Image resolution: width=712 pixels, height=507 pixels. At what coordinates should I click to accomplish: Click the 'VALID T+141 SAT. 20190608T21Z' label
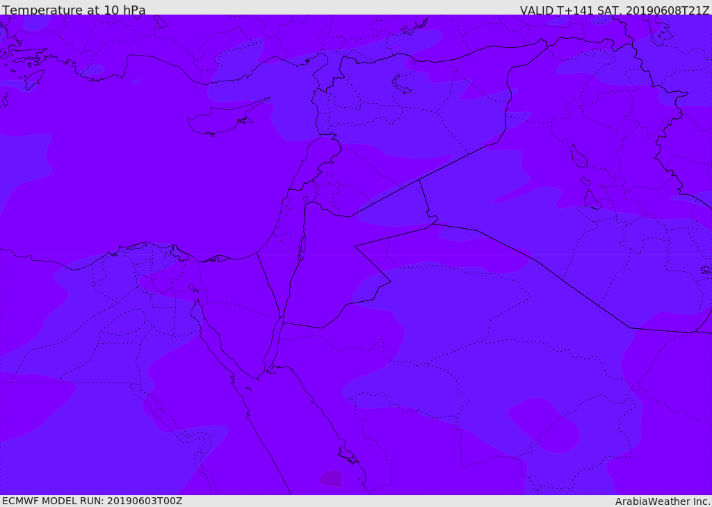point(615,10)
